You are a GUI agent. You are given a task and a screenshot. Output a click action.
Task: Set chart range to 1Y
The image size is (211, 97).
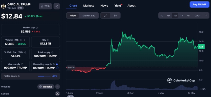point(182,16)
